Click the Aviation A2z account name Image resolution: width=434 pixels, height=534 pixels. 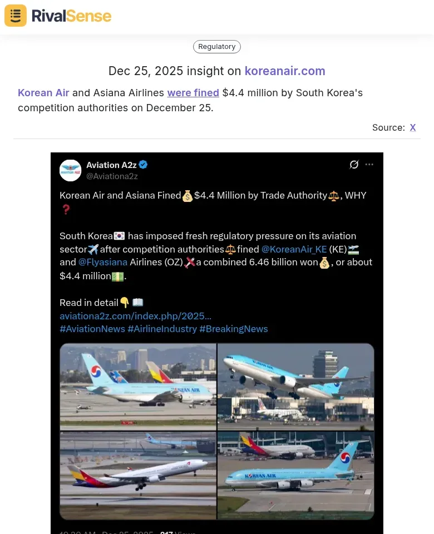[111, 165]
